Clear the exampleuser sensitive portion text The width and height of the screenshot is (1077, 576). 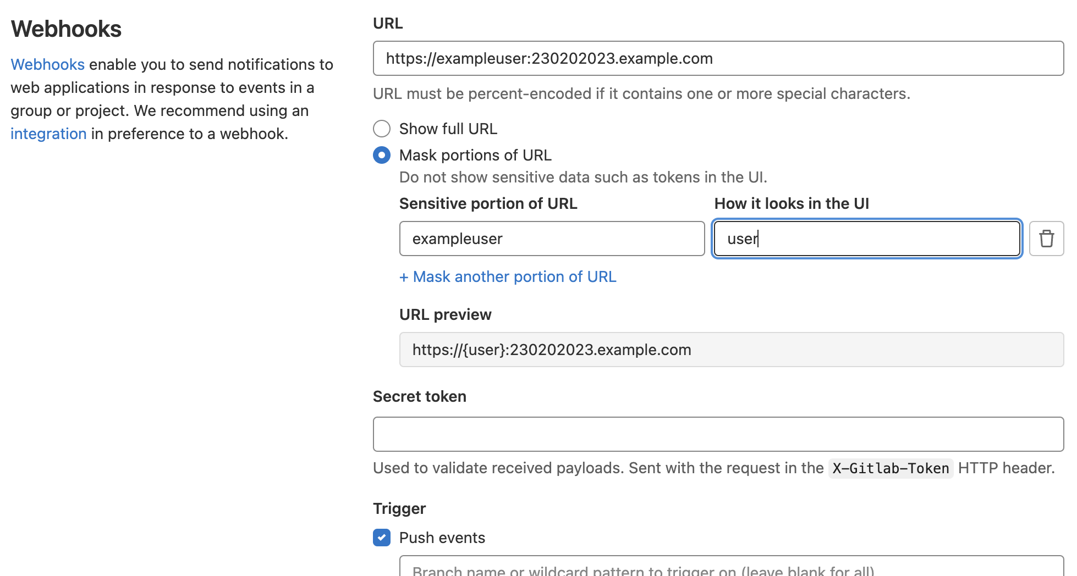point(552,239)
